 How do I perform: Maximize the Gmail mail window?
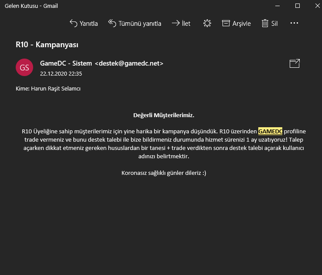pyautogui.click(x=298, y=6)
